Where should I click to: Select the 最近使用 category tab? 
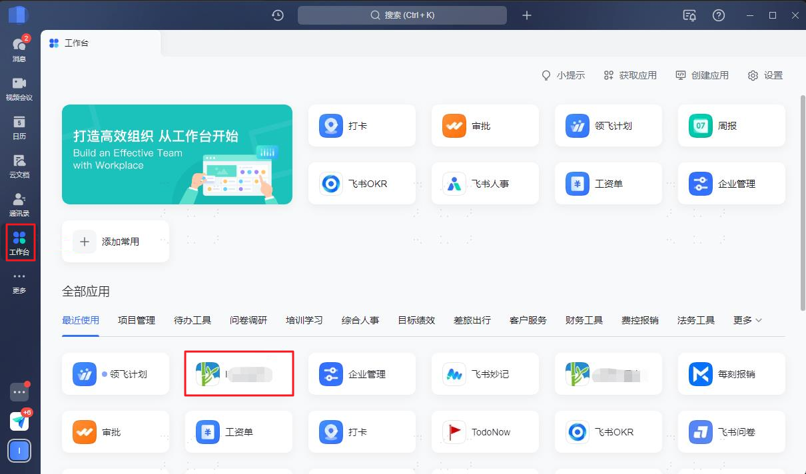click(81, 320)
